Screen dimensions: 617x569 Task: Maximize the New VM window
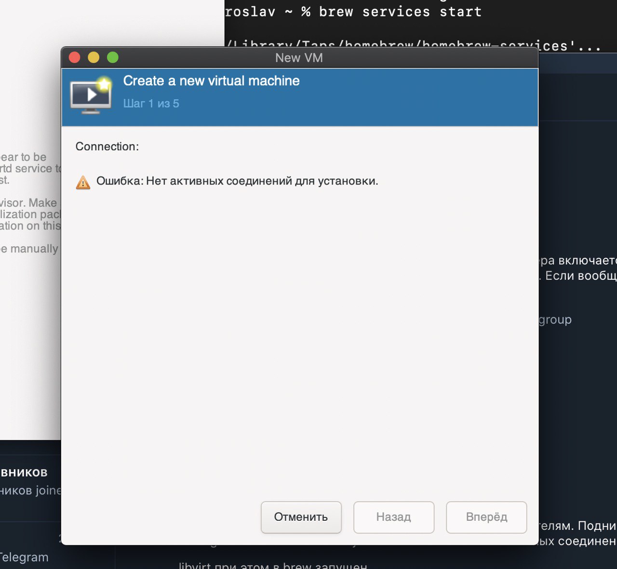click(x=113, y=58)
